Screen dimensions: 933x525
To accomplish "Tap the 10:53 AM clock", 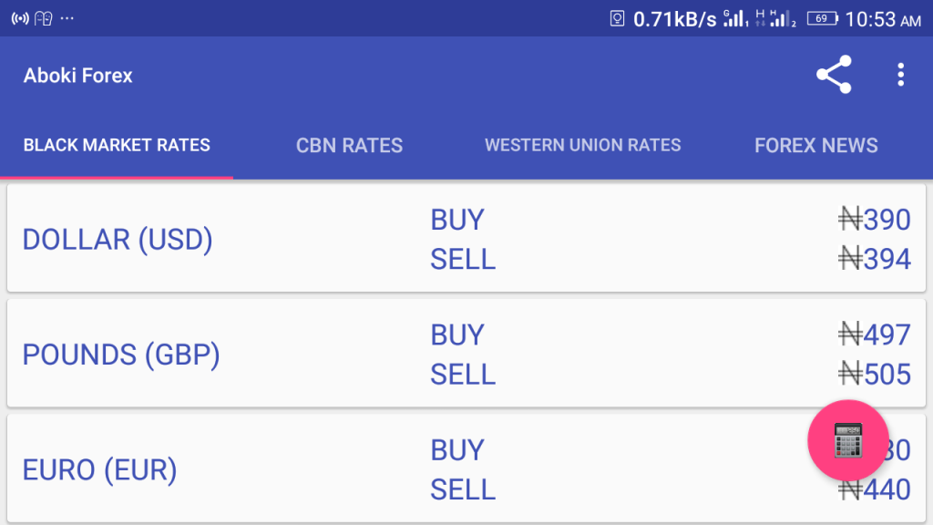I will click(883, 19).
